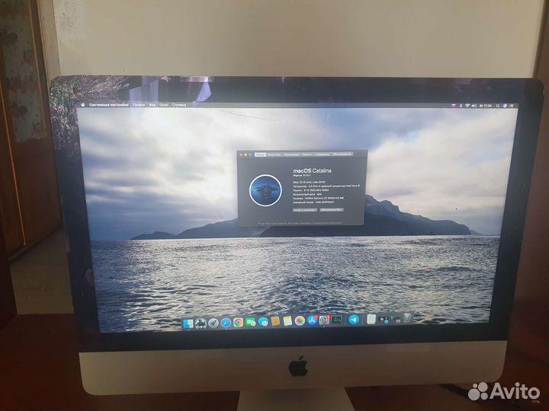Launch Safari from the dock
This screenshot has width=549, height=411.
click(x=226, y=323)
